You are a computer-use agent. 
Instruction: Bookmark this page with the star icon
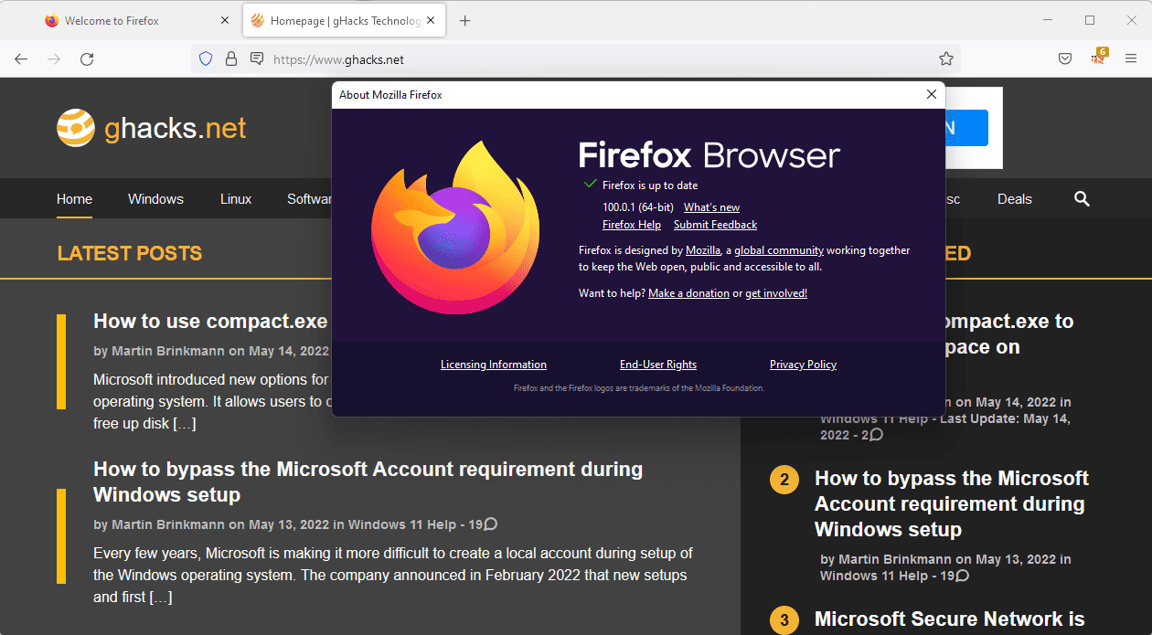946,59
